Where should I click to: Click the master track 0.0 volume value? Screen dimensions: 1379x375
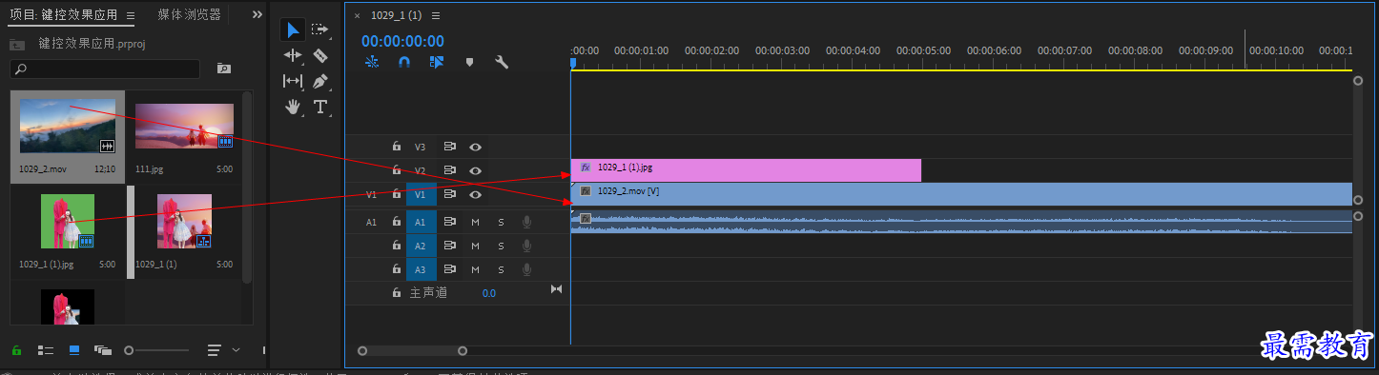pos(489,293)
